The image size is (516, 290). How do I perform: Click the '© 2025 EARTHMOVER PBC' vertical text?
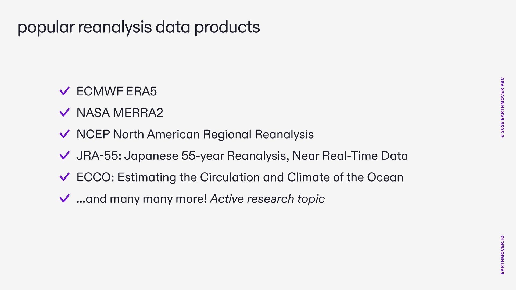502,108
